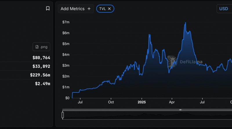Click the Apr label on the time axis
This screenshot has width=232, height=129.
pyautogui.click(x=172, y=102)
